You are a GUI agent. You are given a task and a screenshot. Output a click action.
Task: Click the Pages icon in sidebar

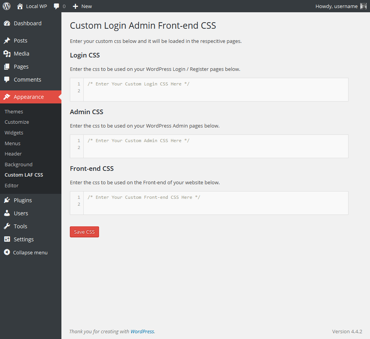click(x=7, y=67)
